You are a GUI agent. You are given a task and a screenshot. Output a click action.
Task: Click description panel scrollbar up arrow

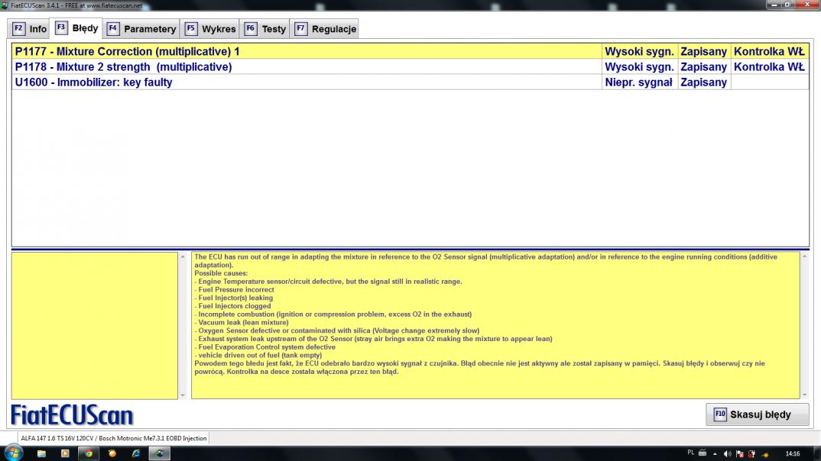tap(804, 256)
